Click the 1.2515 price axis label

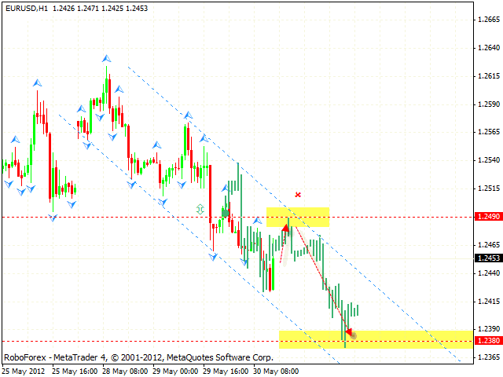(x=489, y=188)
